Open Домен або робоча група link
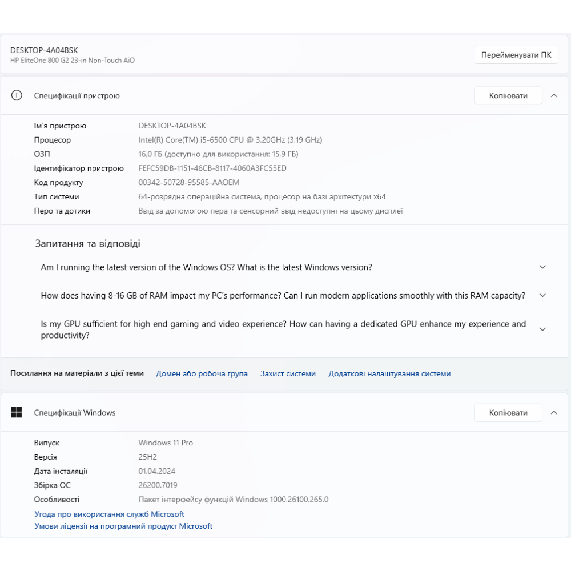The width and height of the screenshot is (571, 571). click(202, 374)
